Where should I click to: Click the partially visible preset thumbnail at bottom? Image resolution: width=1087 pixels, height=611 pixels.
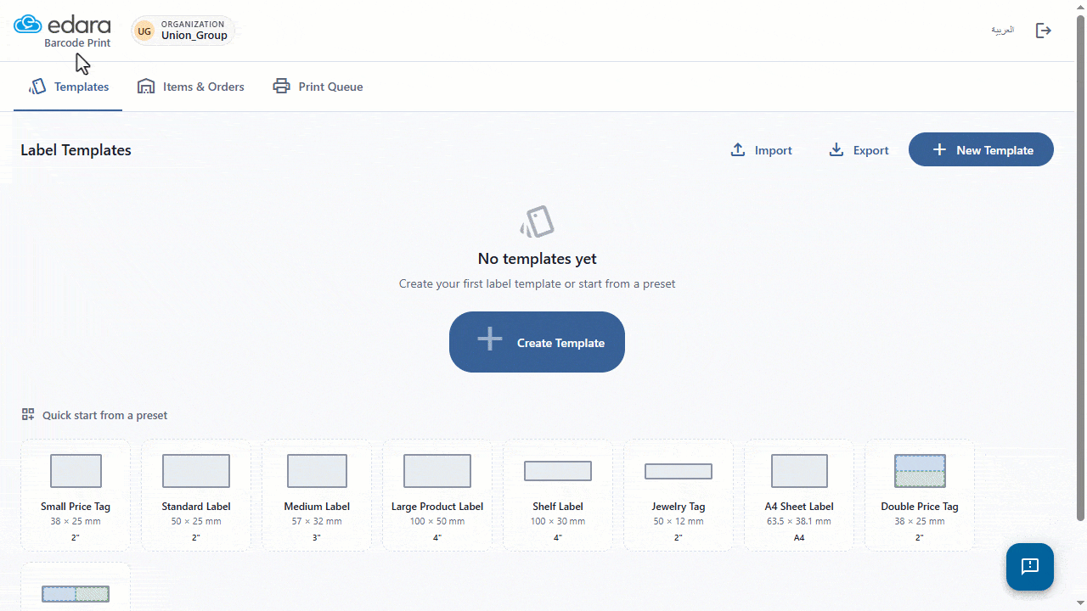pos(76,593)
